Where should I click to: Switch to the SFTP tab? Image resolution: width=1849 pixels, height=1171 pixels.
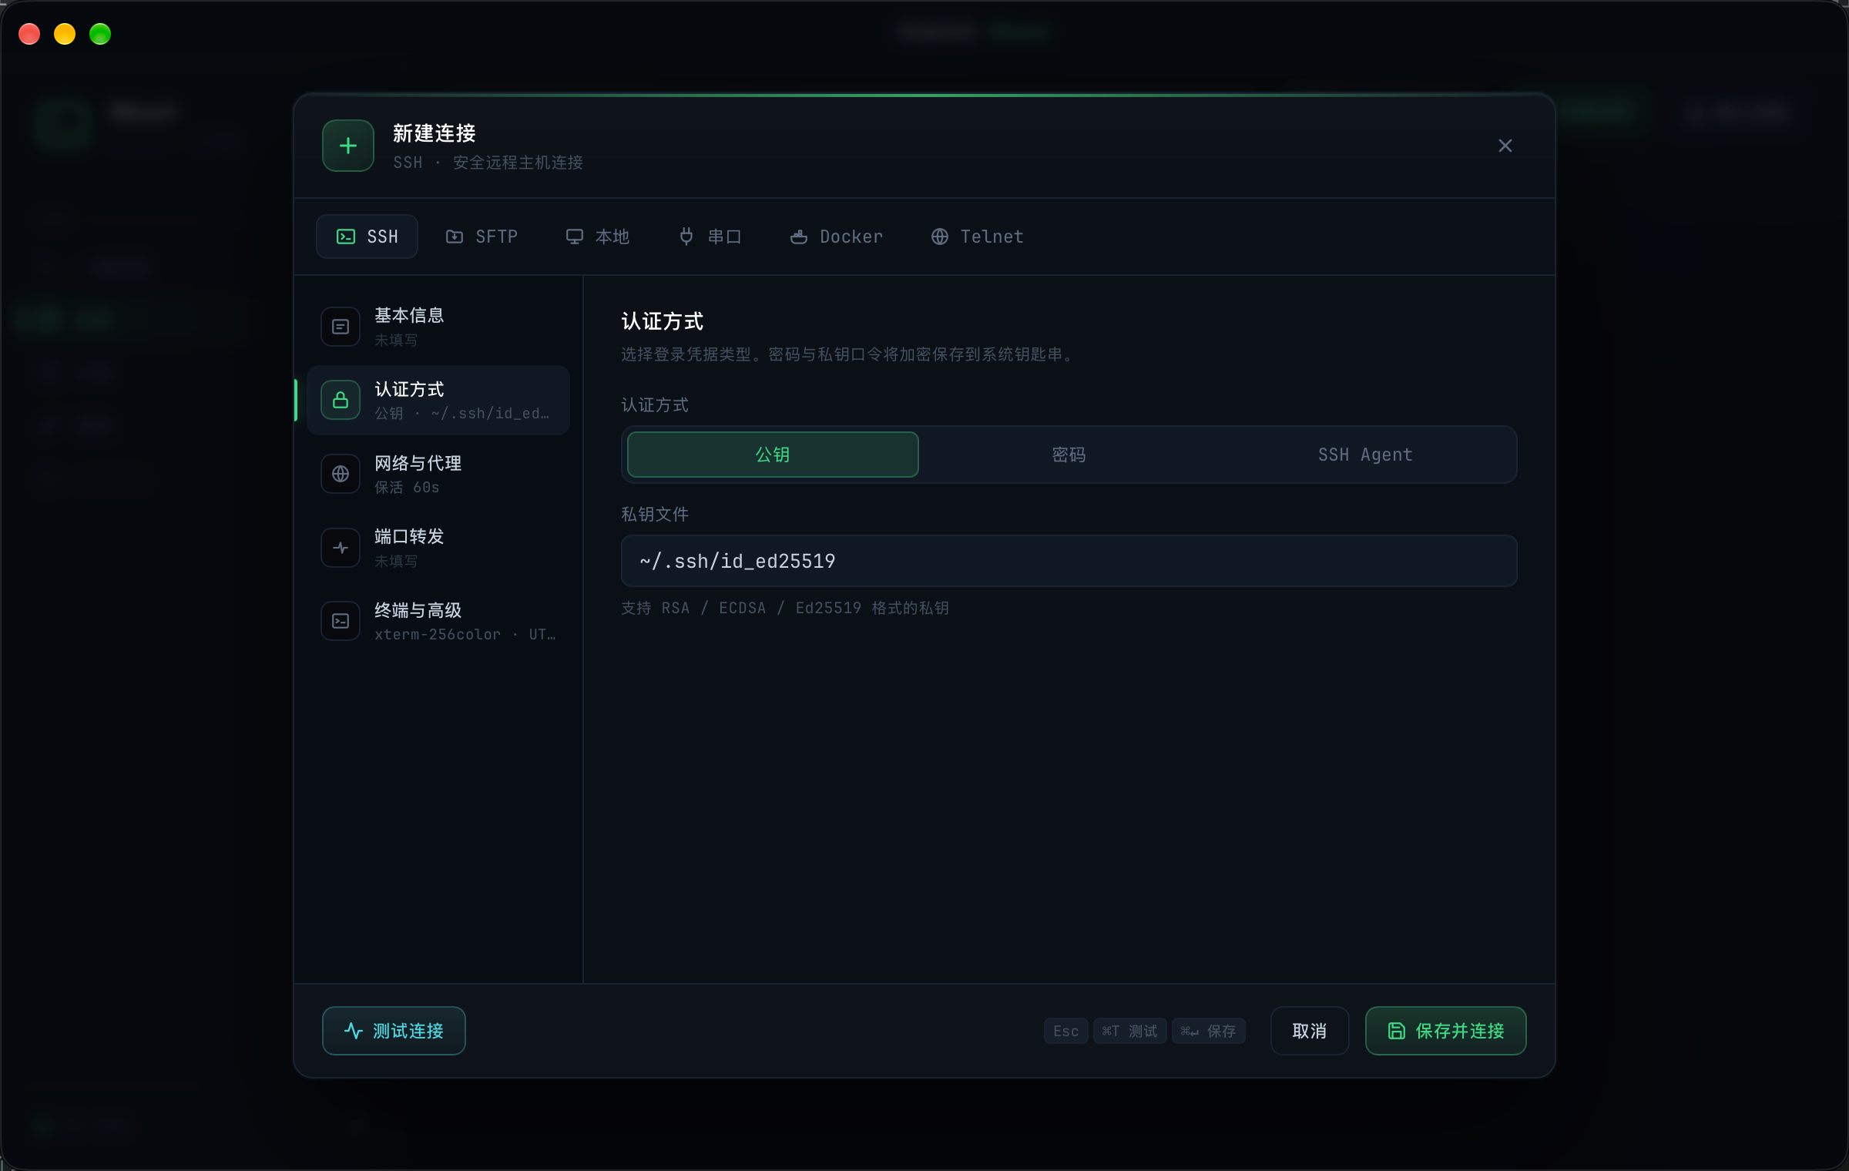tap(482, 237)
